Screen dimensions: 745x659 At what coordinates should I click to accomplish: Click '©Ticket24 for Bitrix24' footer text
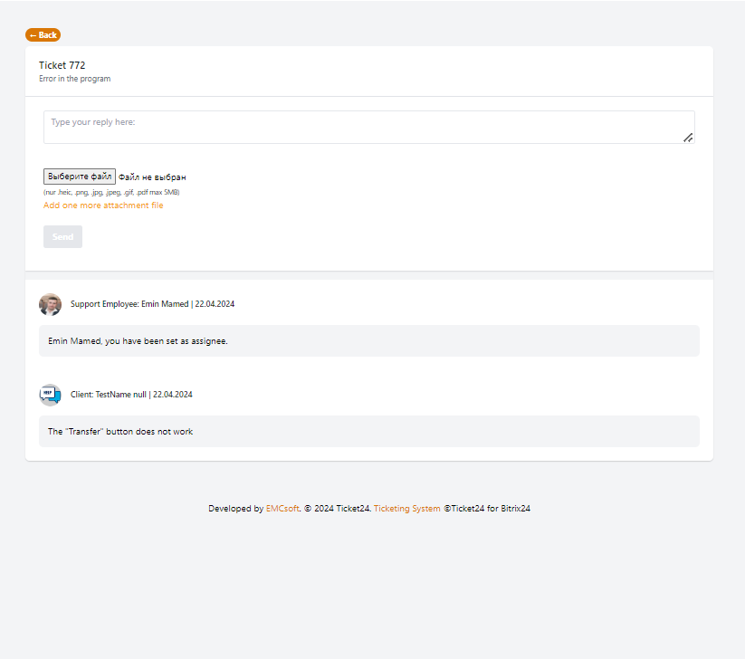click(487, 509)
